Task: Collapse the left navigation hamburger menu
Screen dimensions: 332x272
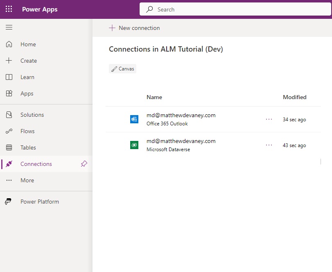Action: point(9,27)
